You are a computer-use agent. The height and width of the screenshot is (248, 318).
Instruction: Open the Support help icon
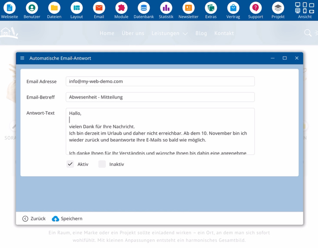click(255, 8)
